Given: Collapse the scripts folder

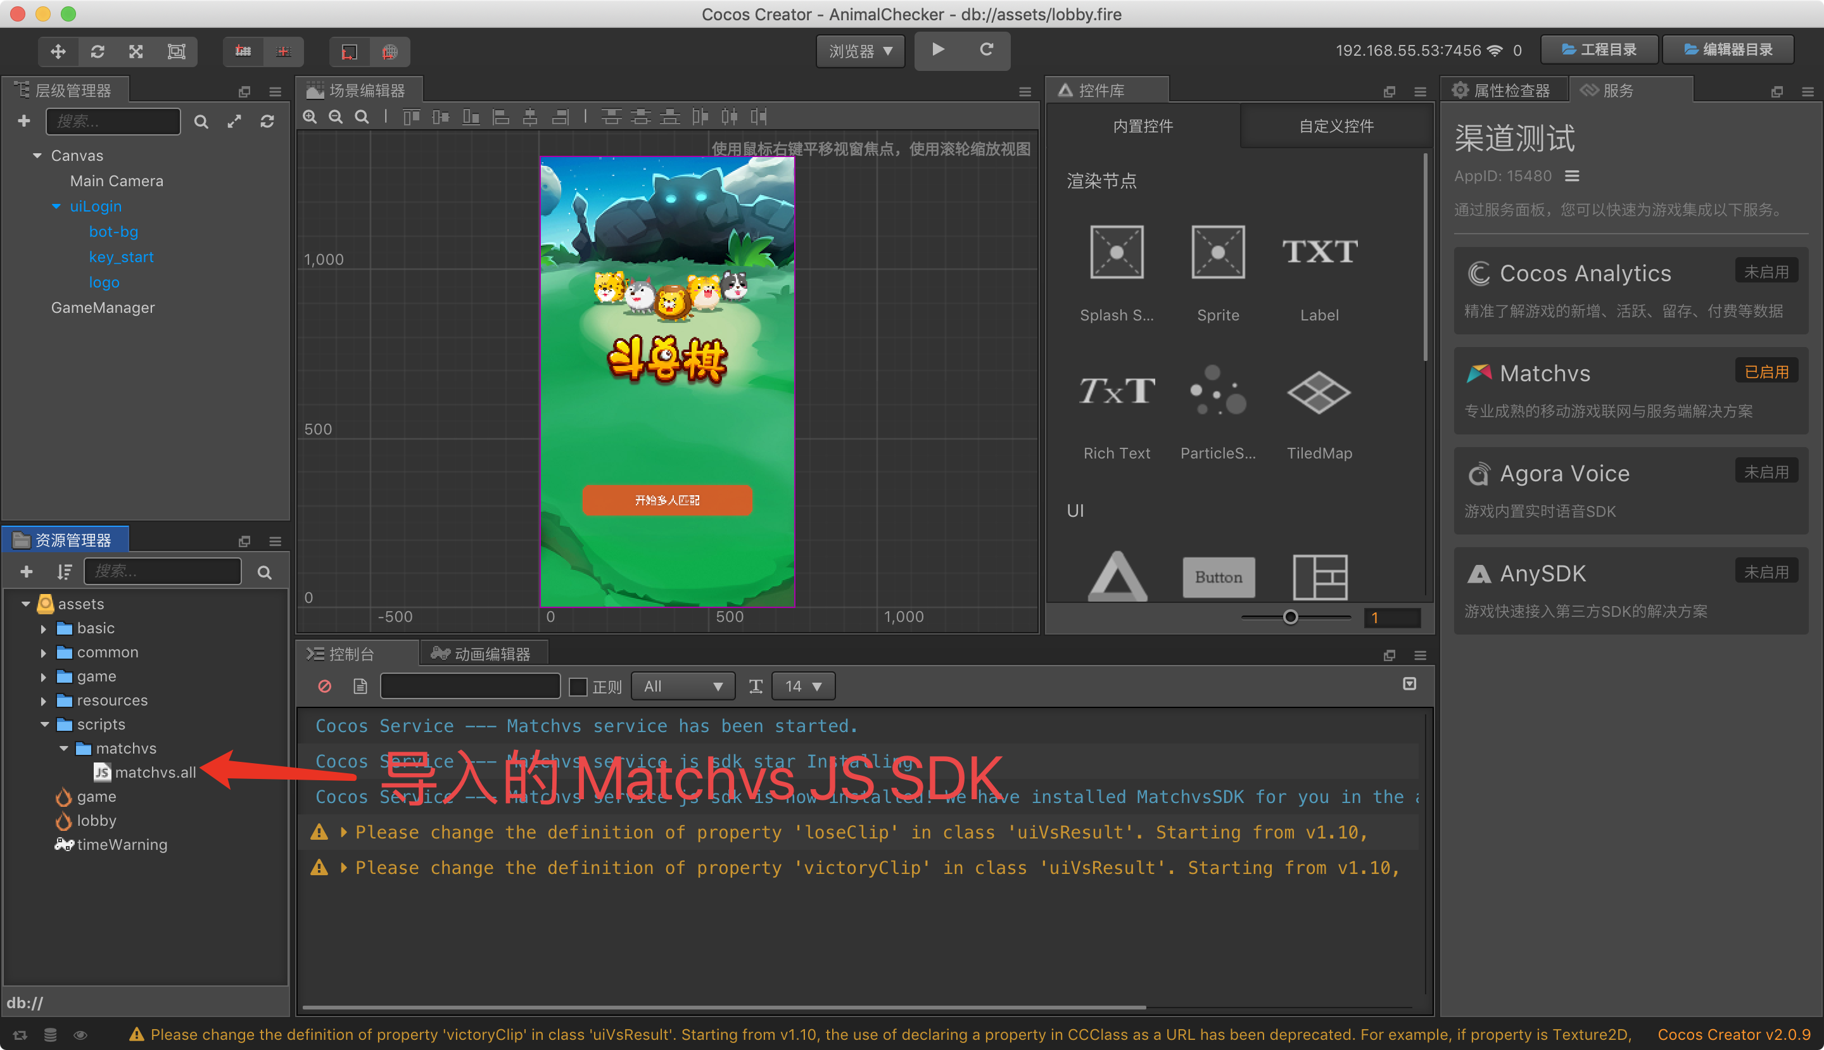Looking at the screenshot, I should click(x=45, y=724).
